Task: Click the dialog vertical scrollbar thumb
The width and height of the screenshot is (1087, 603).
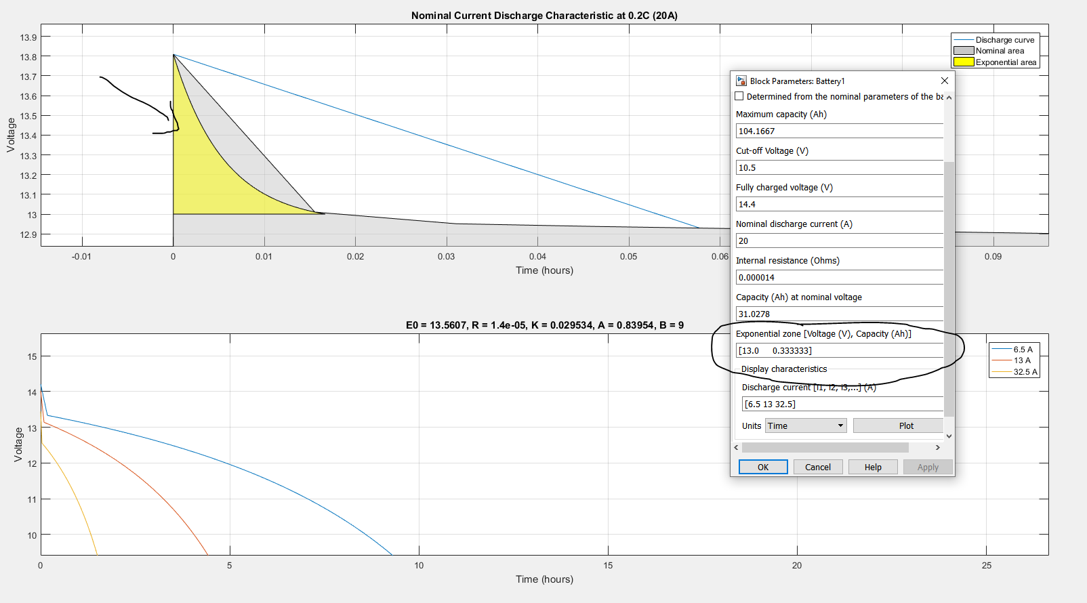Action: (x=949, y=289)
